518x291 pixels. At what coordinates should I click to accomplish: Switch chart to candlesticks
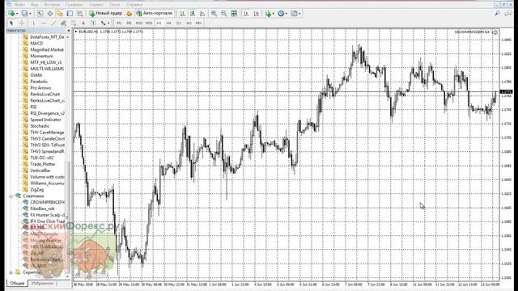[193, 14]
